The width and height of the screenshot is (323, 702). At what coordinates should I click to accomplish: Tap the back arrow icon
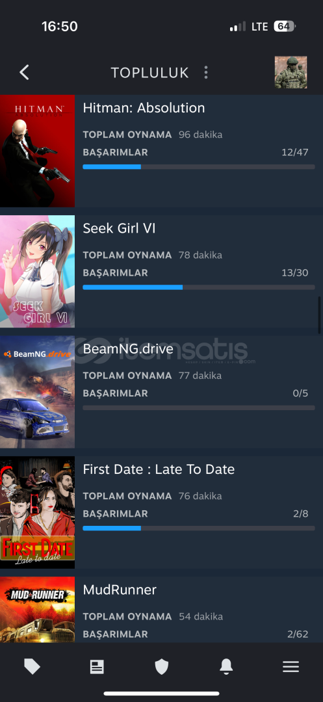pyautogui.click(x=24, y=72)
